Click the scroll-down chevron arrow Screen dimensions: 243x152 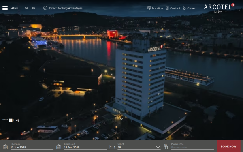[122, 118]
